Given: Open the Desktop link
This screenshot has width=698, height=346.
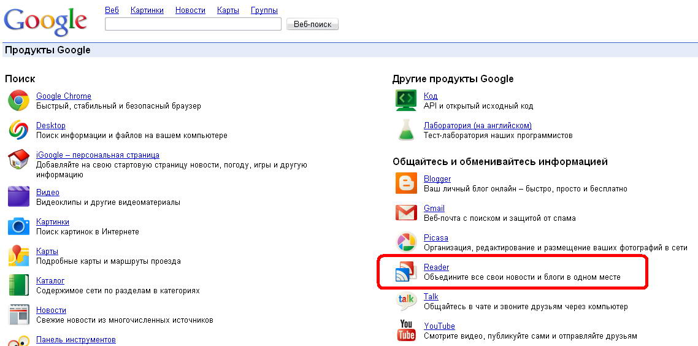Looking at the screenshot, I should point(51,126).
